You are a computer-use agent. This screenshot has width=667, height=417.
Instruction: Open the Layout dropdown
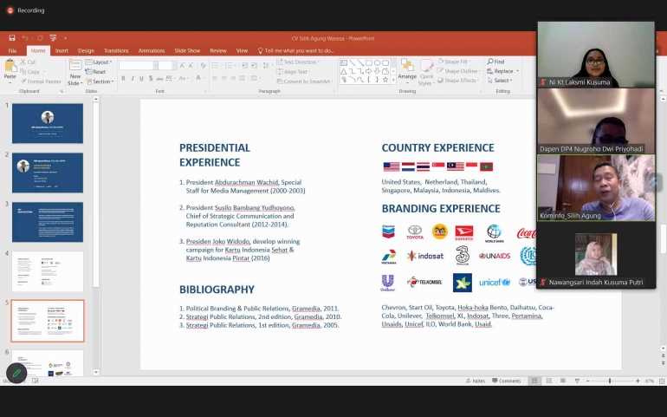tap(99, 62)
